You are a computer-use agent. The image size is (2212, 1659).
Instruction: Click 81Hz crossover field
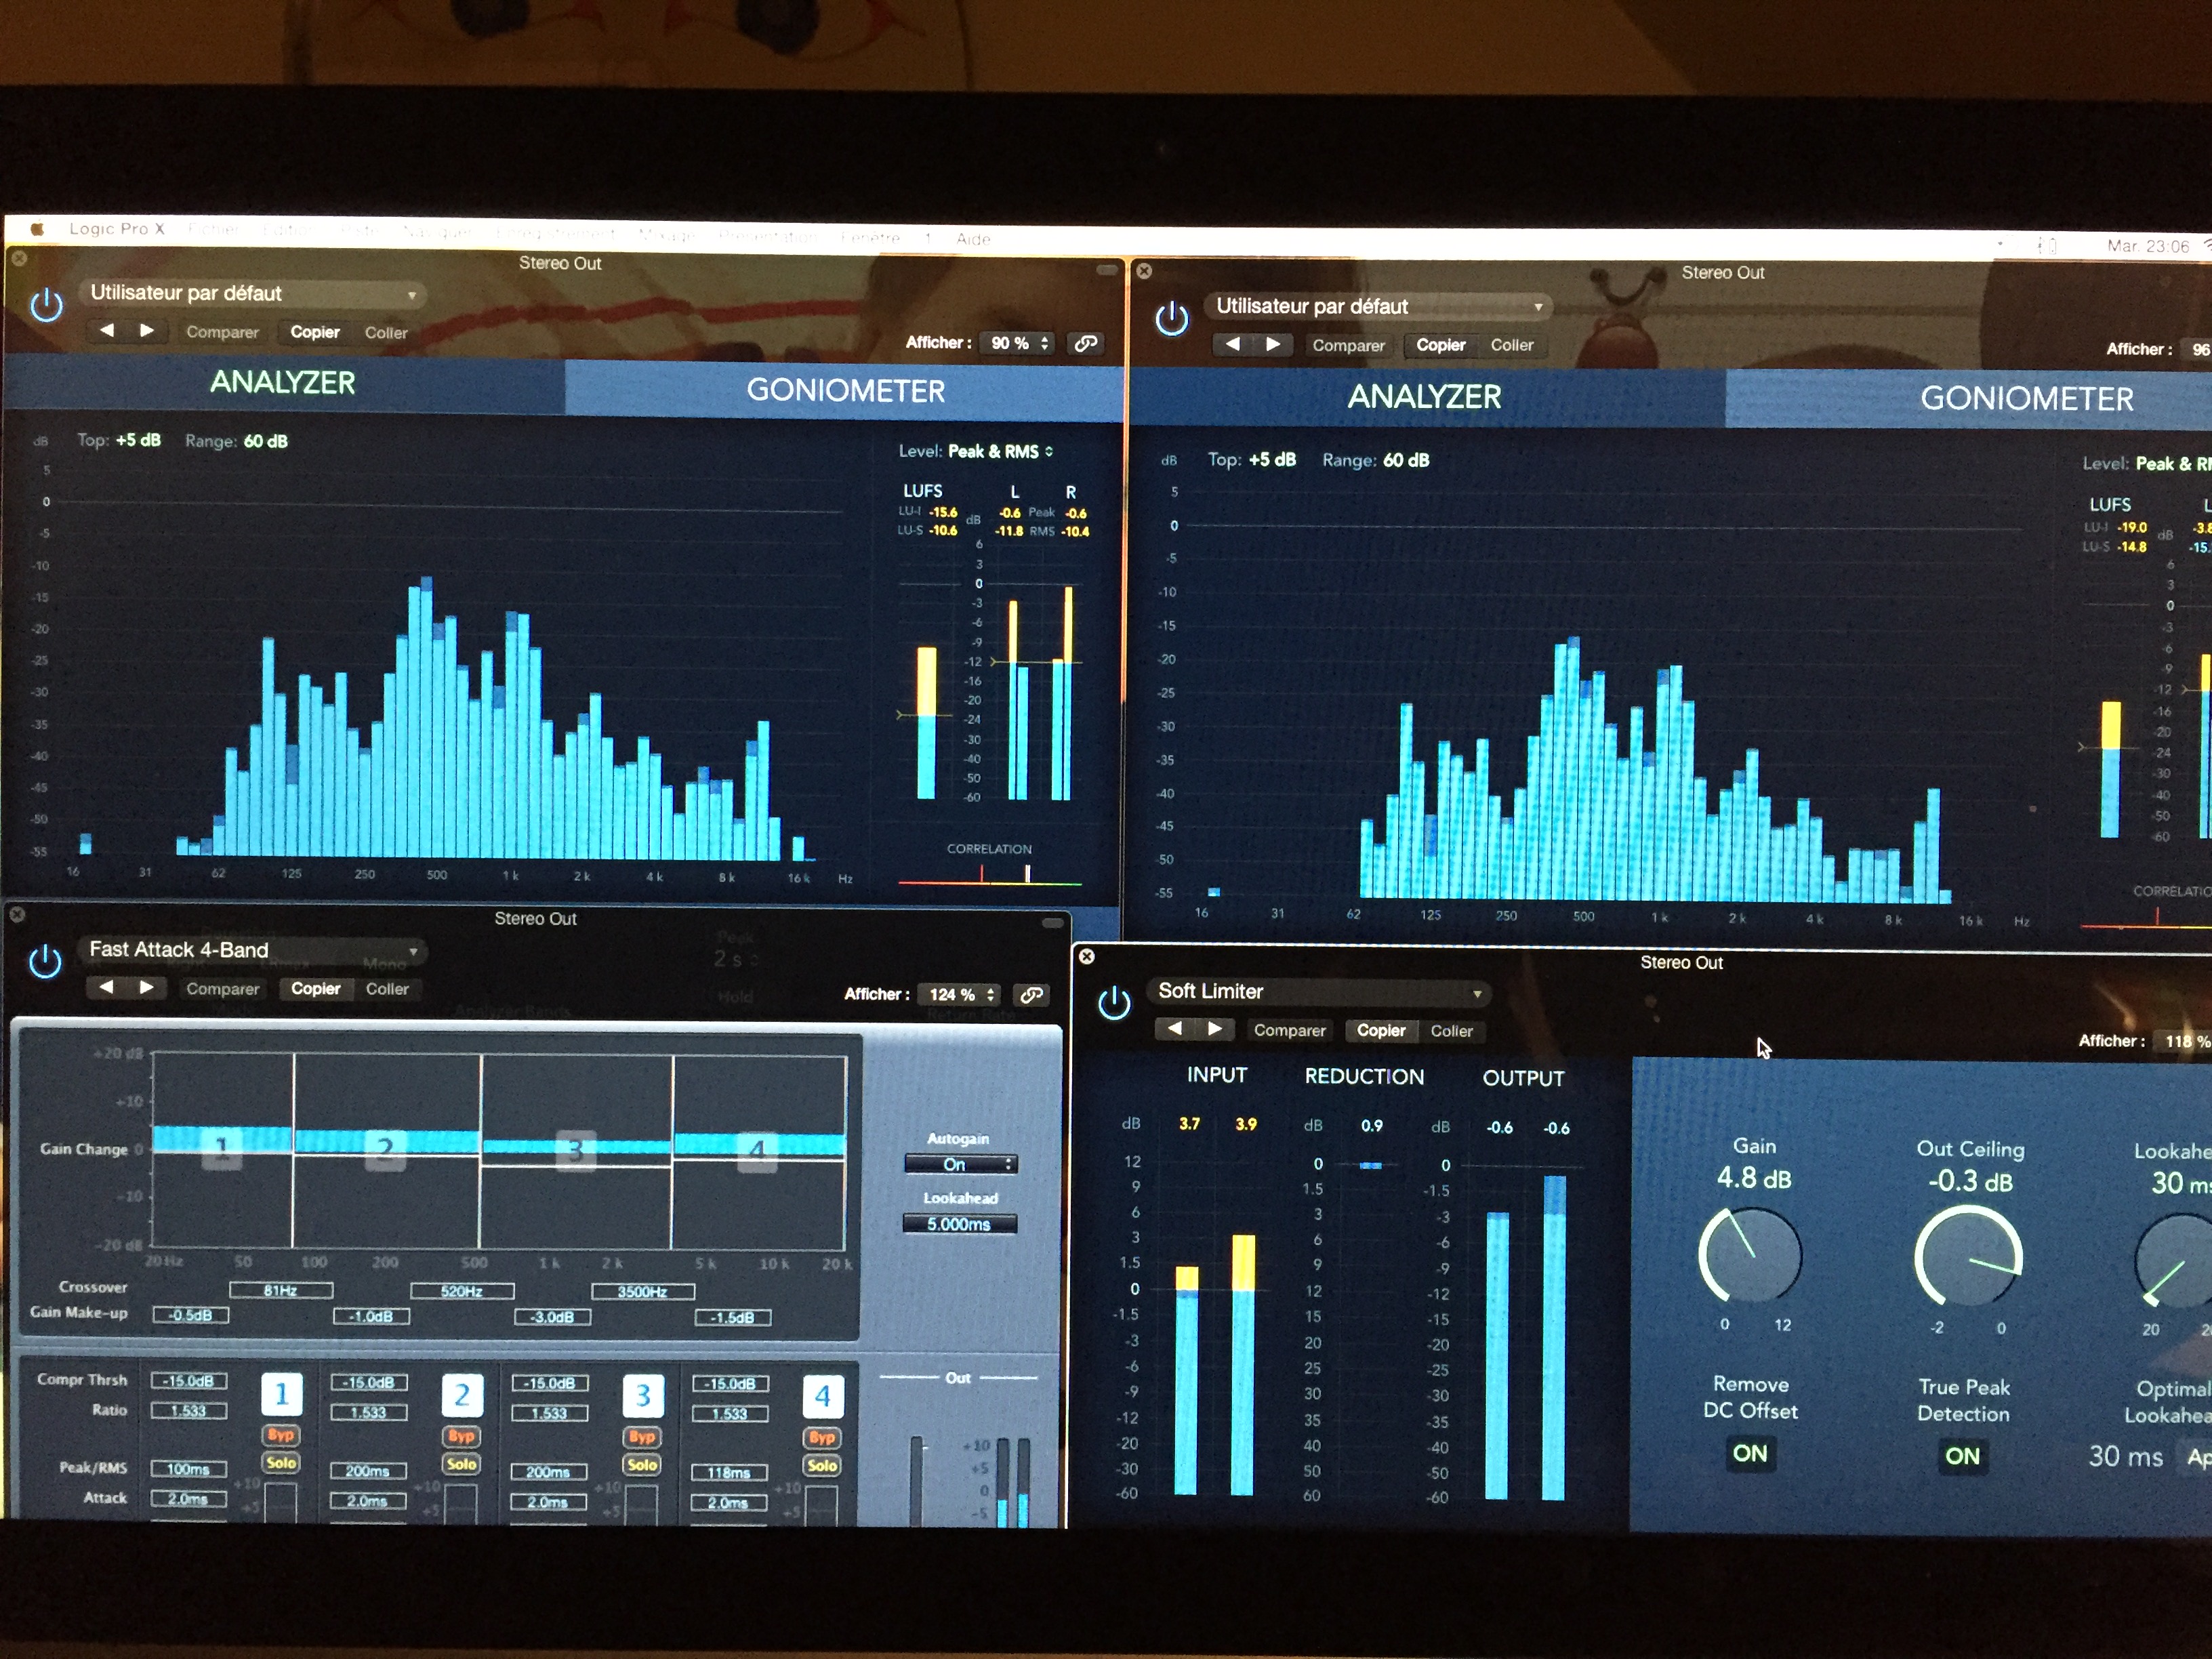pos(281,1291)
